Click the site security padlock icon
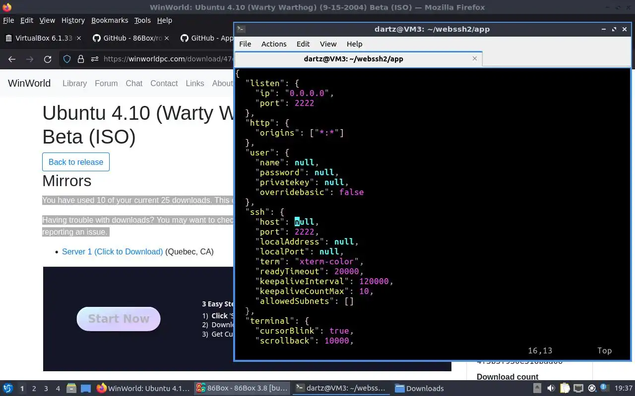635x396 pixels. 81,59
